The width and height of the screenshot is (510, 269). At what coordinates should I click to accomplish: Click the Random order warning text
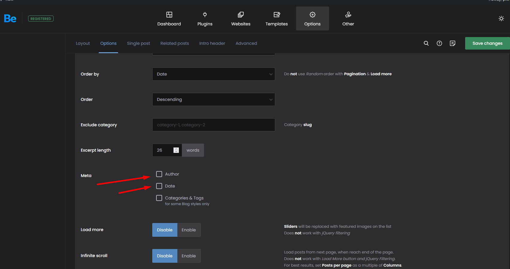(338, 74)
